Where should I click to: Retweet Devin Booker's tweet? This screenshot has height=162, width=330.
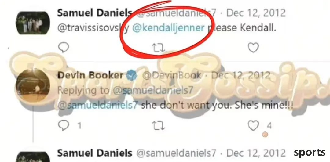[x=159, y=126]
